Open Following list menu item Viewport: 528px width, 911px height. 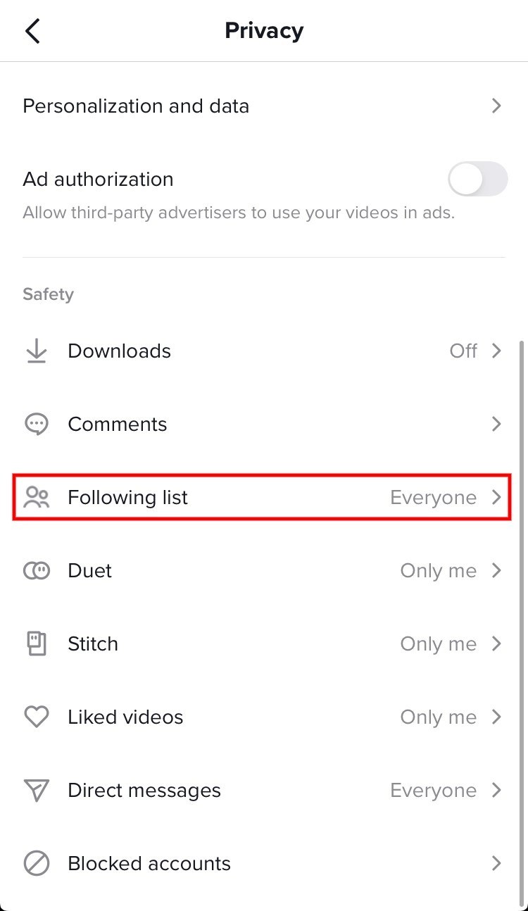point(127,498)
